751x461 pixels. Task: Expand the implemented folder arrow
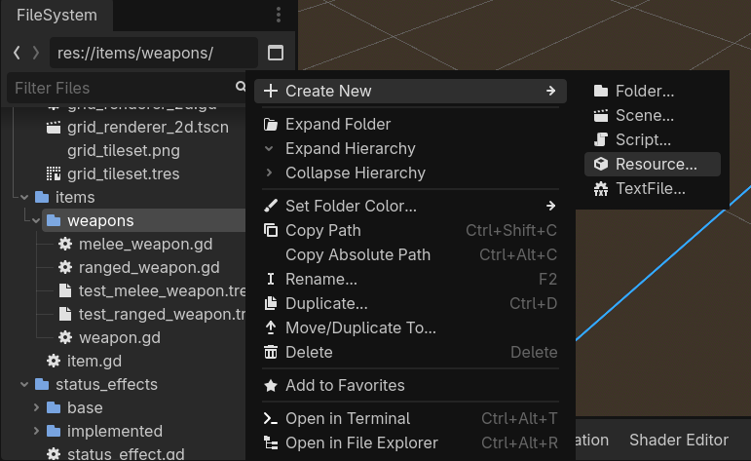click(x=36, y=432)
